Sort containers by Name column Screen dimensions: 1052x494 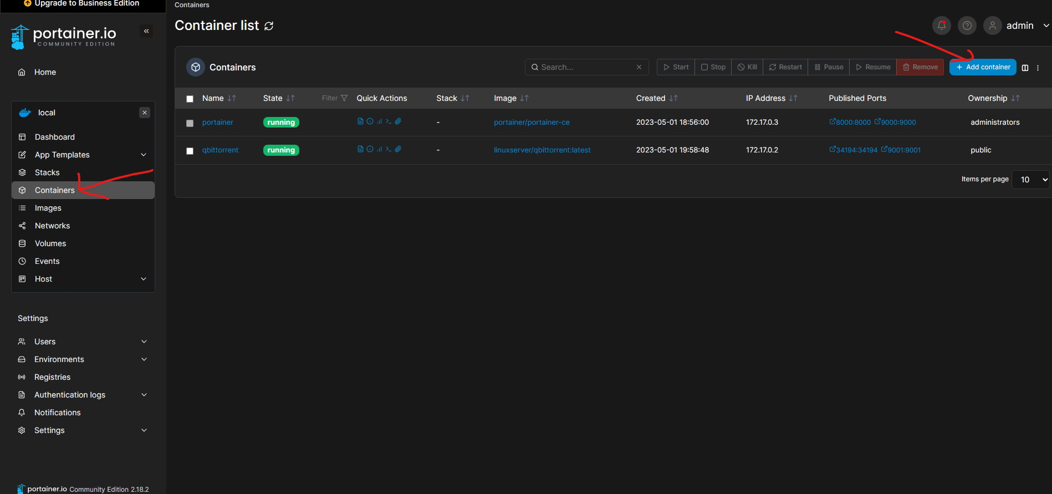[219, 98]
